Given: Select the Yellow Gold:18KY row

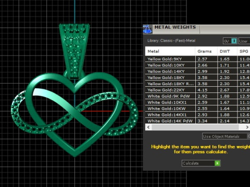Looking at the screenshot, I should [x=197, y=77].
